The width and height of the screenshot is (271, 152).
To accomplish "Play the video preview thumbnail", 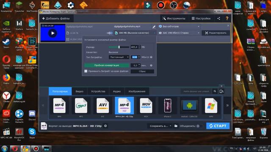I will point(53,33).
